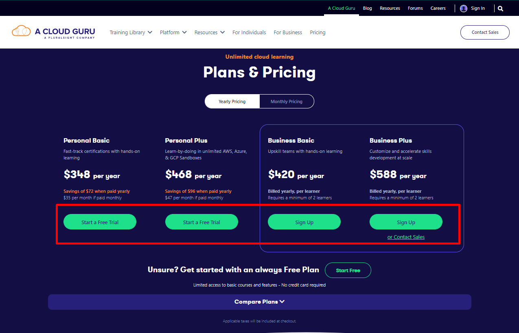
Task: Sign Up for Business Basic plan
Action: (x=304, y=222)
